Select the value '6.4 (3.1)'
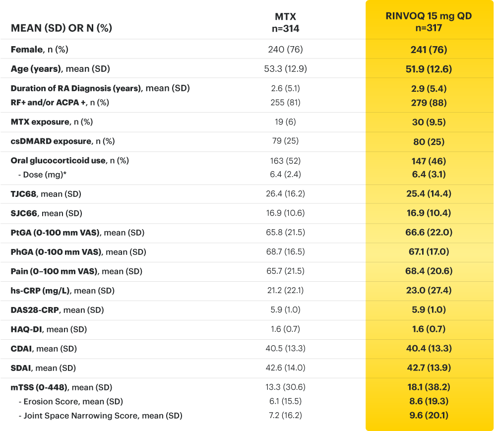This screenshot has width=496, height=431. [x=429, y=174]
